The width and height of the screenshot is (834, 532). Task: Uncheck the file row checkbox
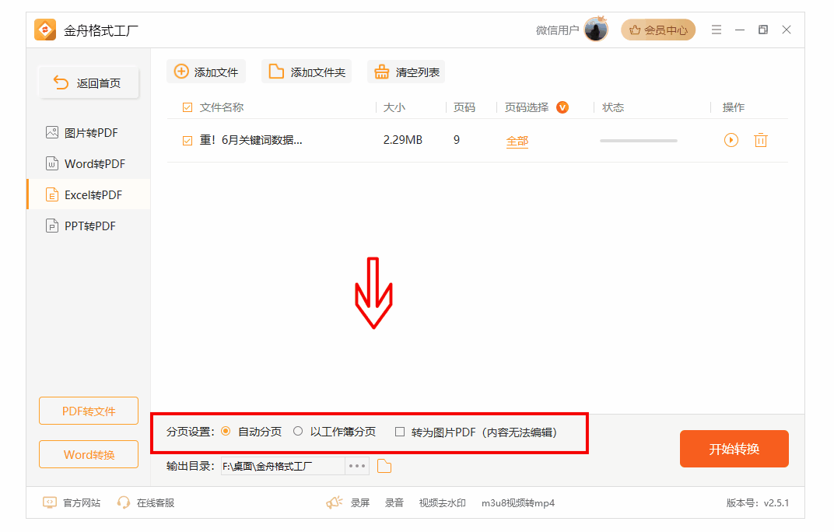point(187,141)
